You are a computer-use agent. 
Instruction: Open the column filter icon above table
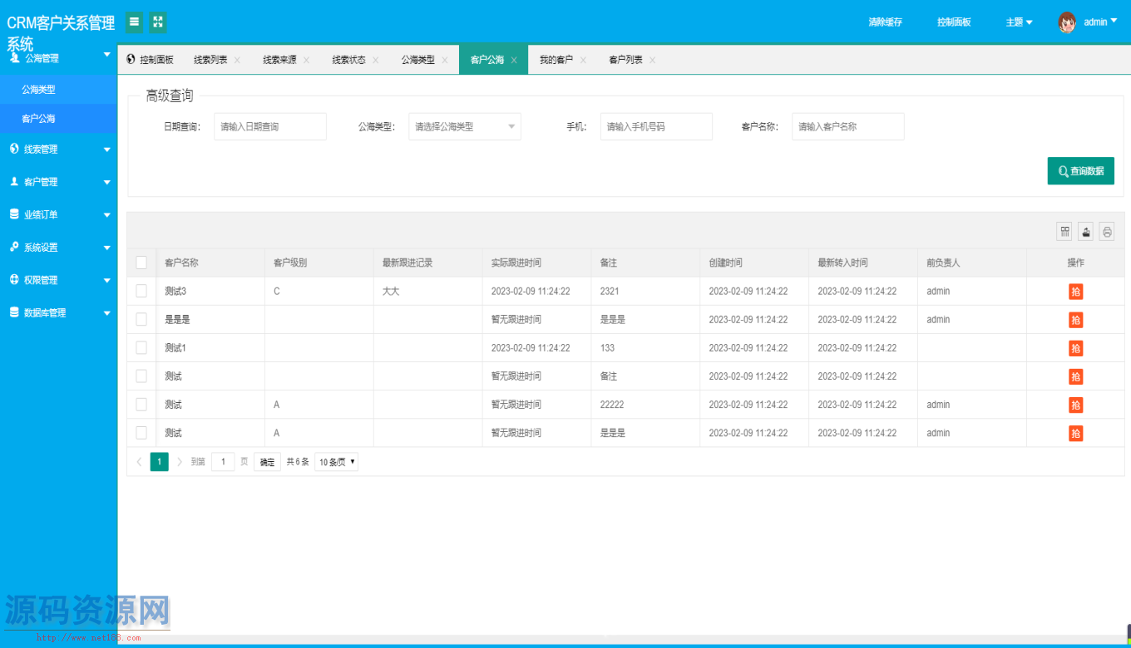[x=1064, y=232]
